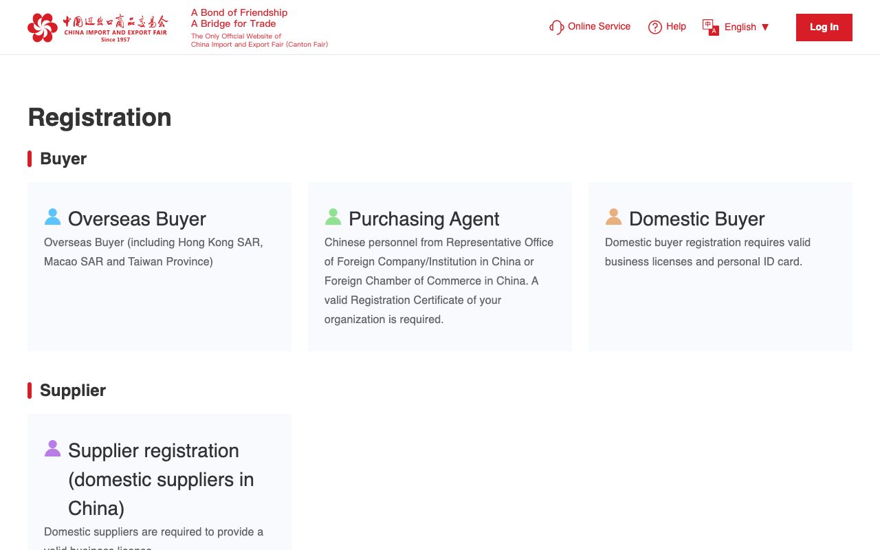Image resolution: width=880 pixels, height=550 pixels.
Task: Open the language selector arrow
Action: pos(765,27)
